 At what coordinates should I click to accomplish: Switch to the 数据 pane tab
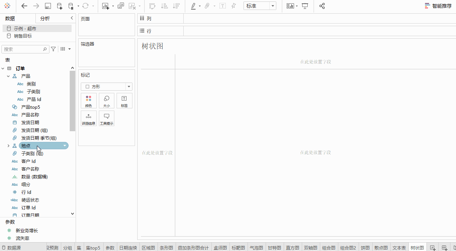click(10, 18)
